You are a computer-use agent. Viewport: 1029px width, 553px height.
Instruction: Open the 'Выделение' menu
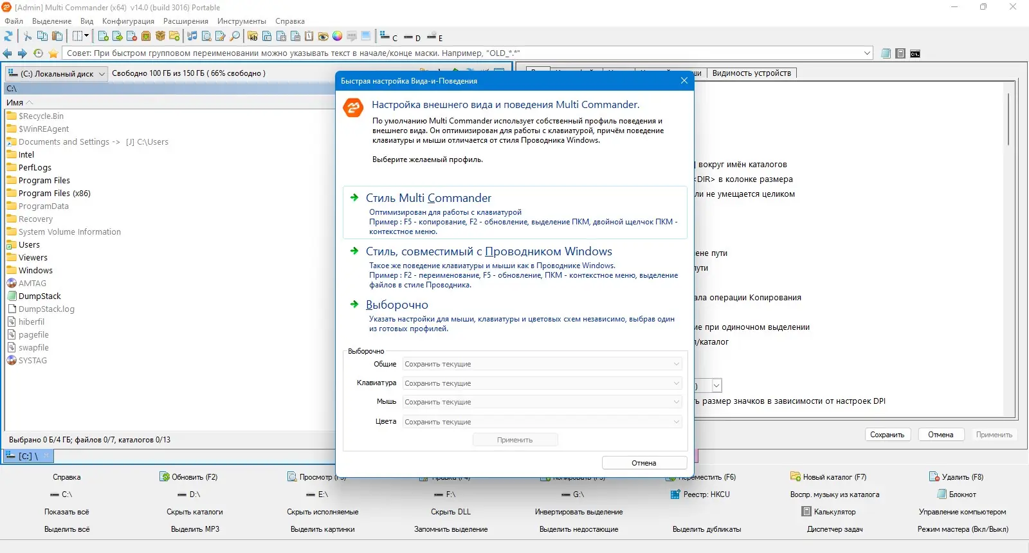click(52, 21)
